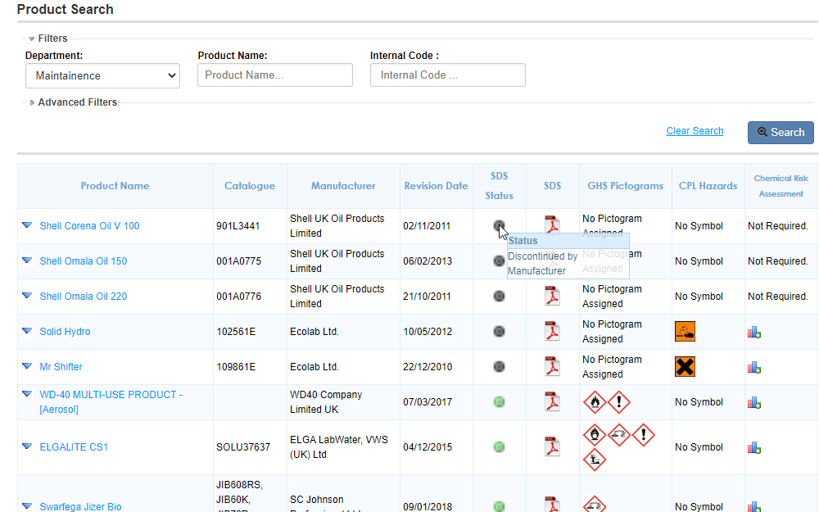Click green SDS status dot for ELGALITE CS1
This screenshot has width=819, height=512.
coord(499,446)
